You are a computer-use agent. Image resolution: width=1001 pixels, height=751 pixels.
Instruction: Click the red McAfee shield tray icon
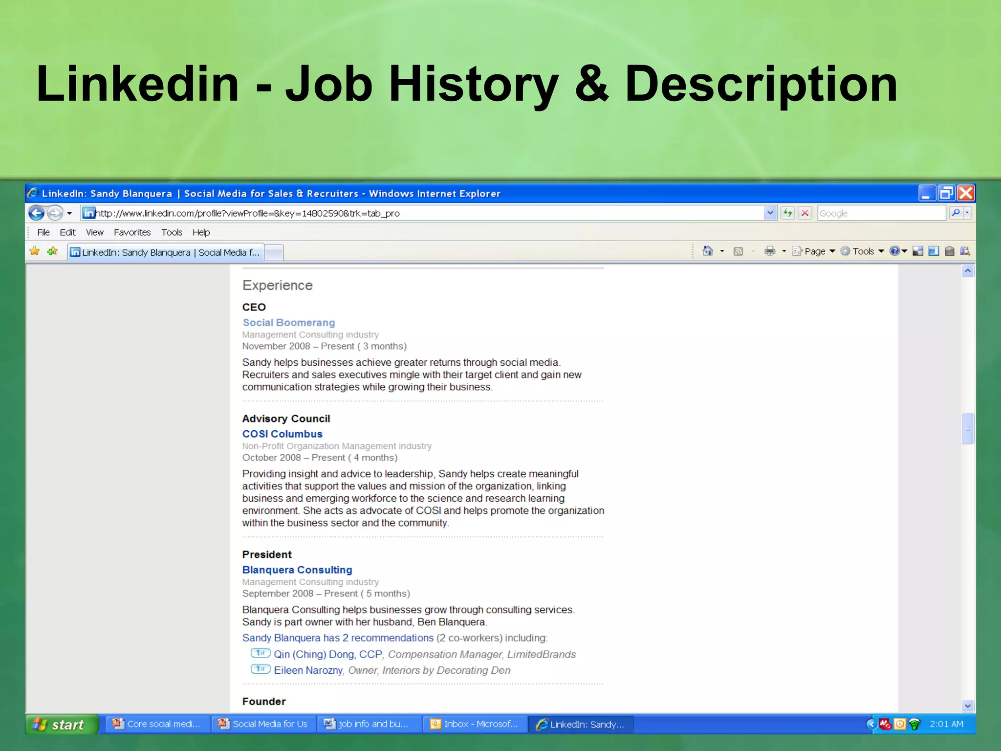coord(885,724)
